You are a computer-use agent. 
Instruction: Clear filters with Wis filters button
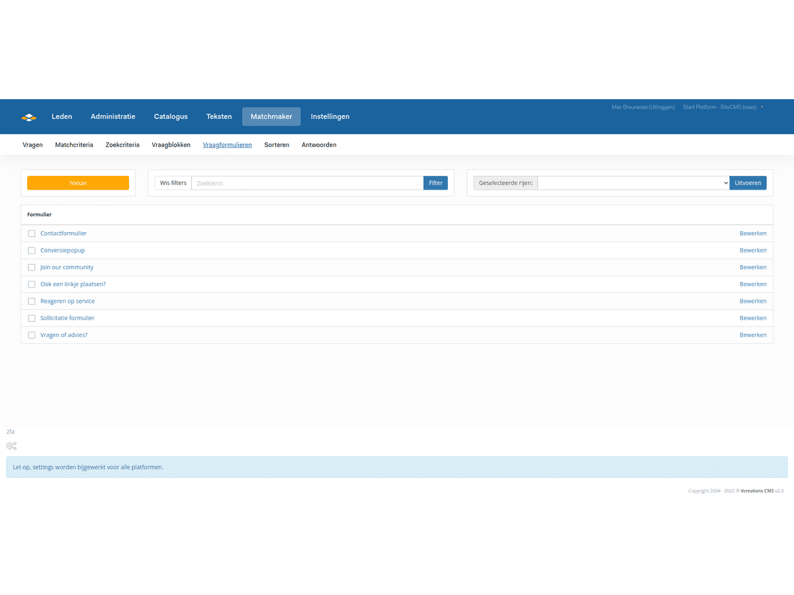173,183
